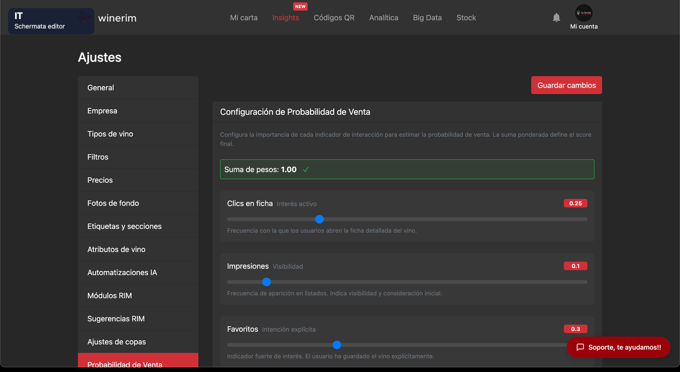Open Precios settings
This screenshot has height=372, width=680.
(x=138, y=180)
